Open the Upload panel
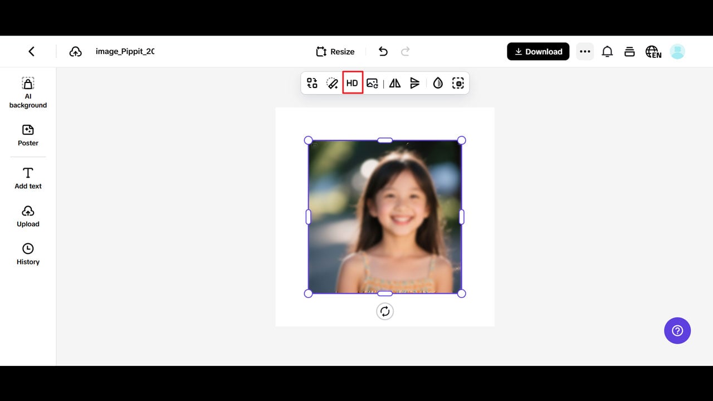713x401 pixels. [x=28, y=216]
